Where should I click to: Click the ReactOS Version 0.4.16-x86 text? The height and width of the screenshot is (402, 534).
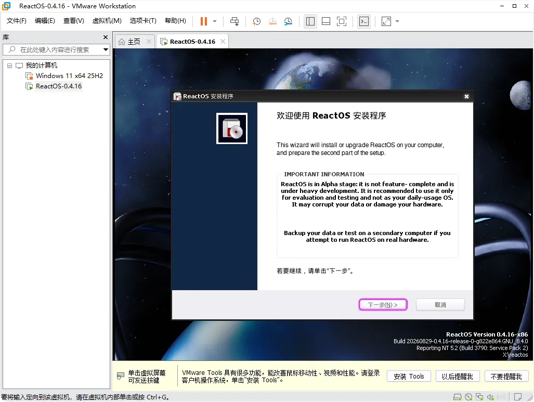pyautogui.click(x=487, y=334)
